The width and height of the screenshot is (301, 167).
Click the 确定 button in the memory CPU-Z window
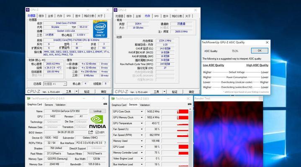(x=191, y=92)
